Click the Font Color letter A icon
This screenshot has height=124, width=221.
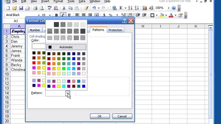point(171,15)
